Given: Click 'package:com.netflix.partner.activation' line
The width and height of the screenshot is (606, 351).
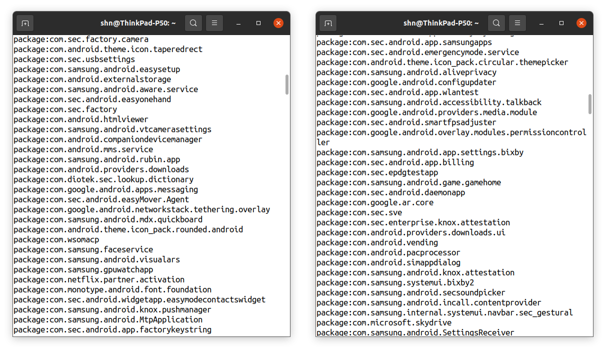Looking at the screenshot, I should [x=99, y=279].
